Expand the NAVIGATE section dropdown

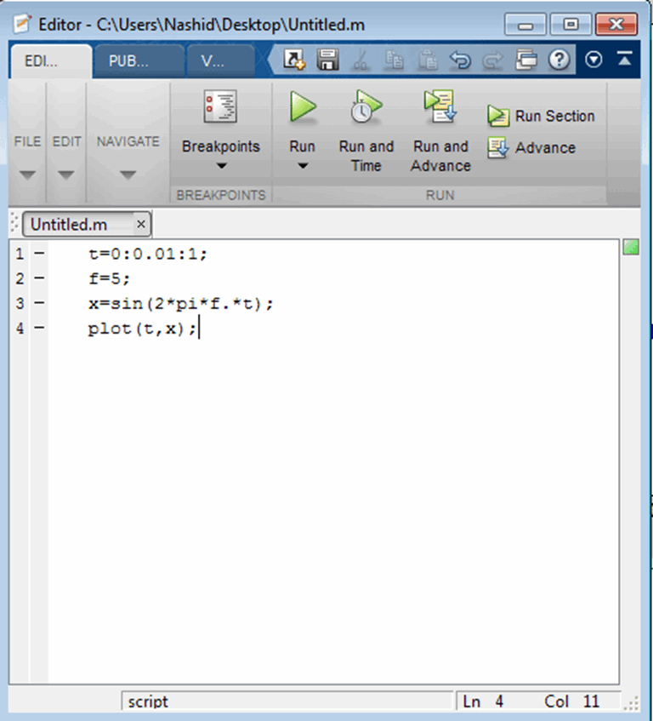(x=128, y=175)
